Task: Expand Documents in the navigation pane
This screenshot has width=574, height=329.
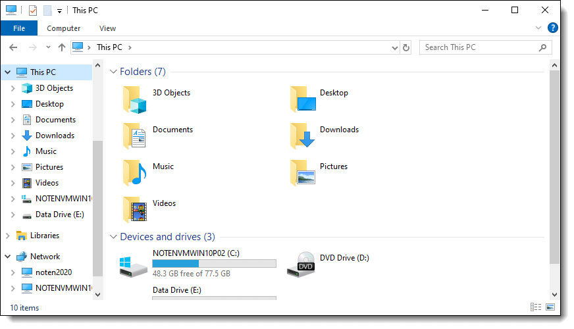Action: (x=13, y=120)
